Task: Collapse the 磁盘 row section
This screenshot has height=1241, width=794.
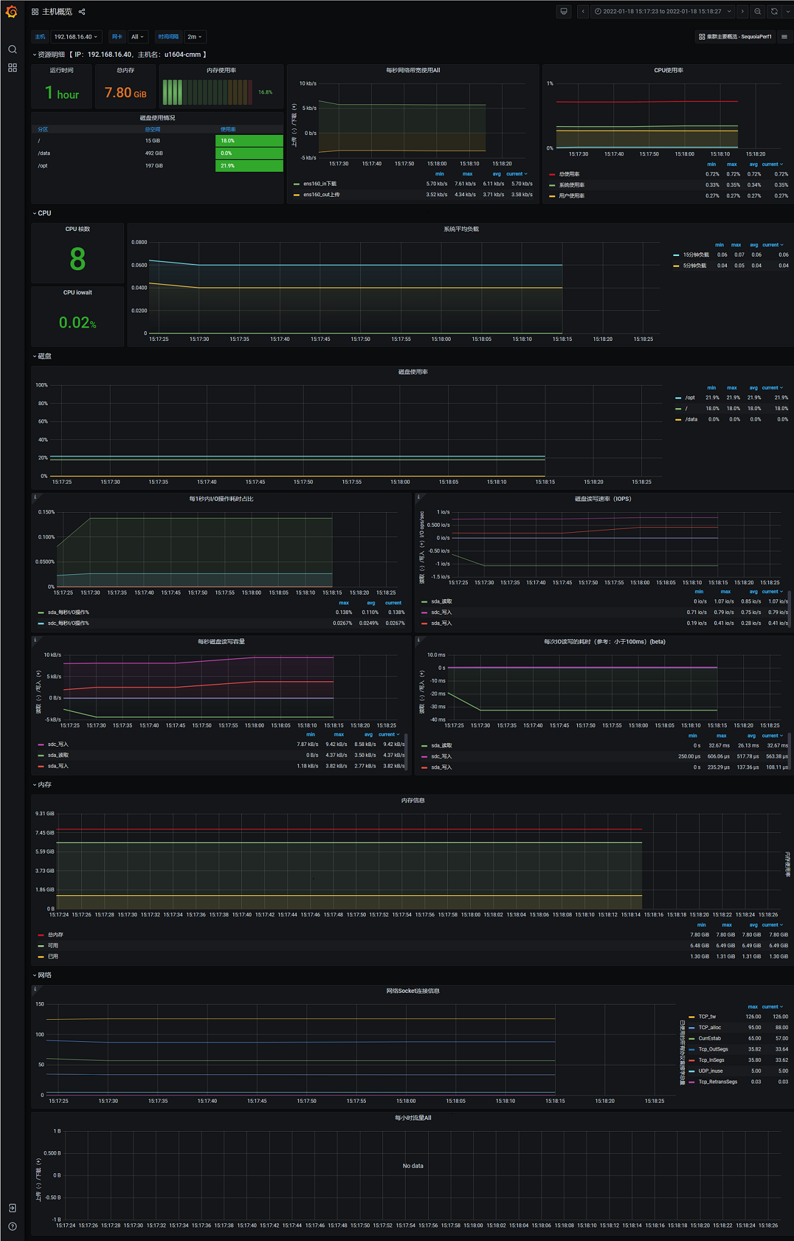Action: pyautogui.click(x=44, y=356)
